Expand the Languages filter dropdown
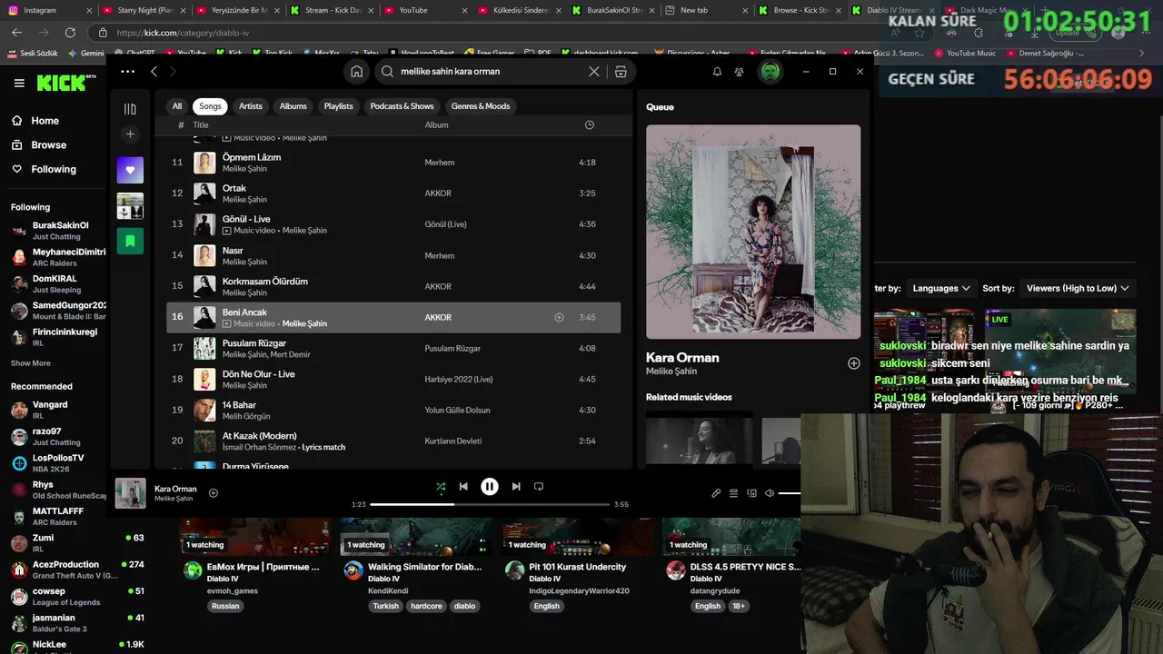 point(941,288)
